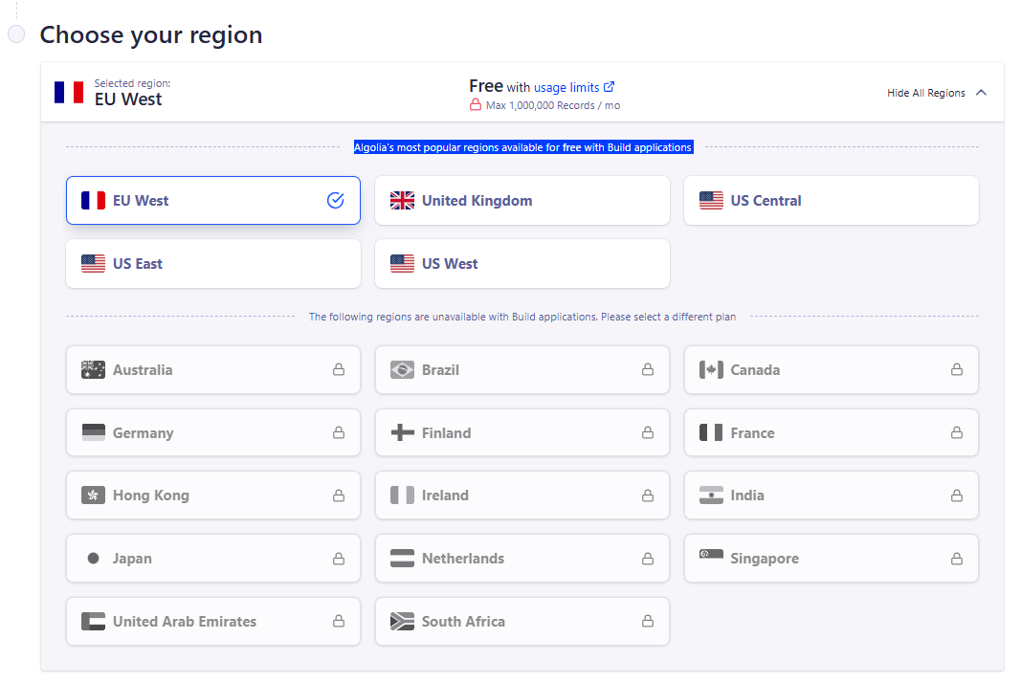Click the Brazil flag icon
Image resolution: width=1021 pixels, height=683 pixels.
pyautogui.click(x=402, y=370)
